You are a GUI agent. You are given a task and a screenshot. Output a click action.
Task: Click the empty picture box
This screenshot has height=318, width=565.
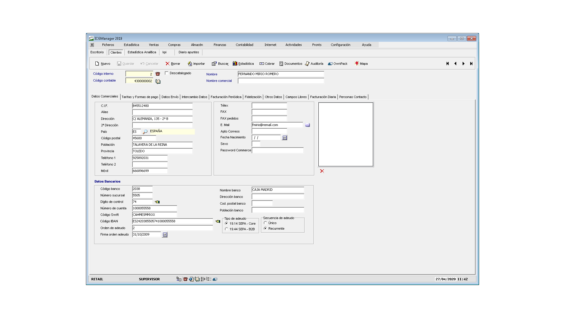[x=346, y=135]
